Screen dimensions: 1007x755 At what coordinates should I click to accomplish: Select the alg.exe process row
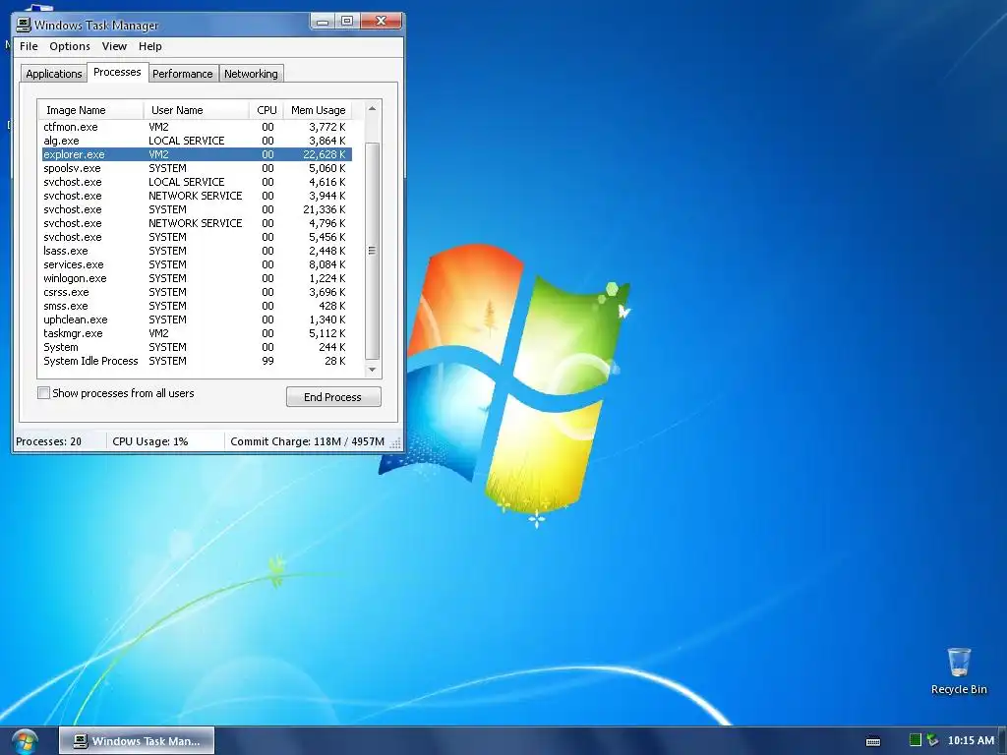[196, 141]
